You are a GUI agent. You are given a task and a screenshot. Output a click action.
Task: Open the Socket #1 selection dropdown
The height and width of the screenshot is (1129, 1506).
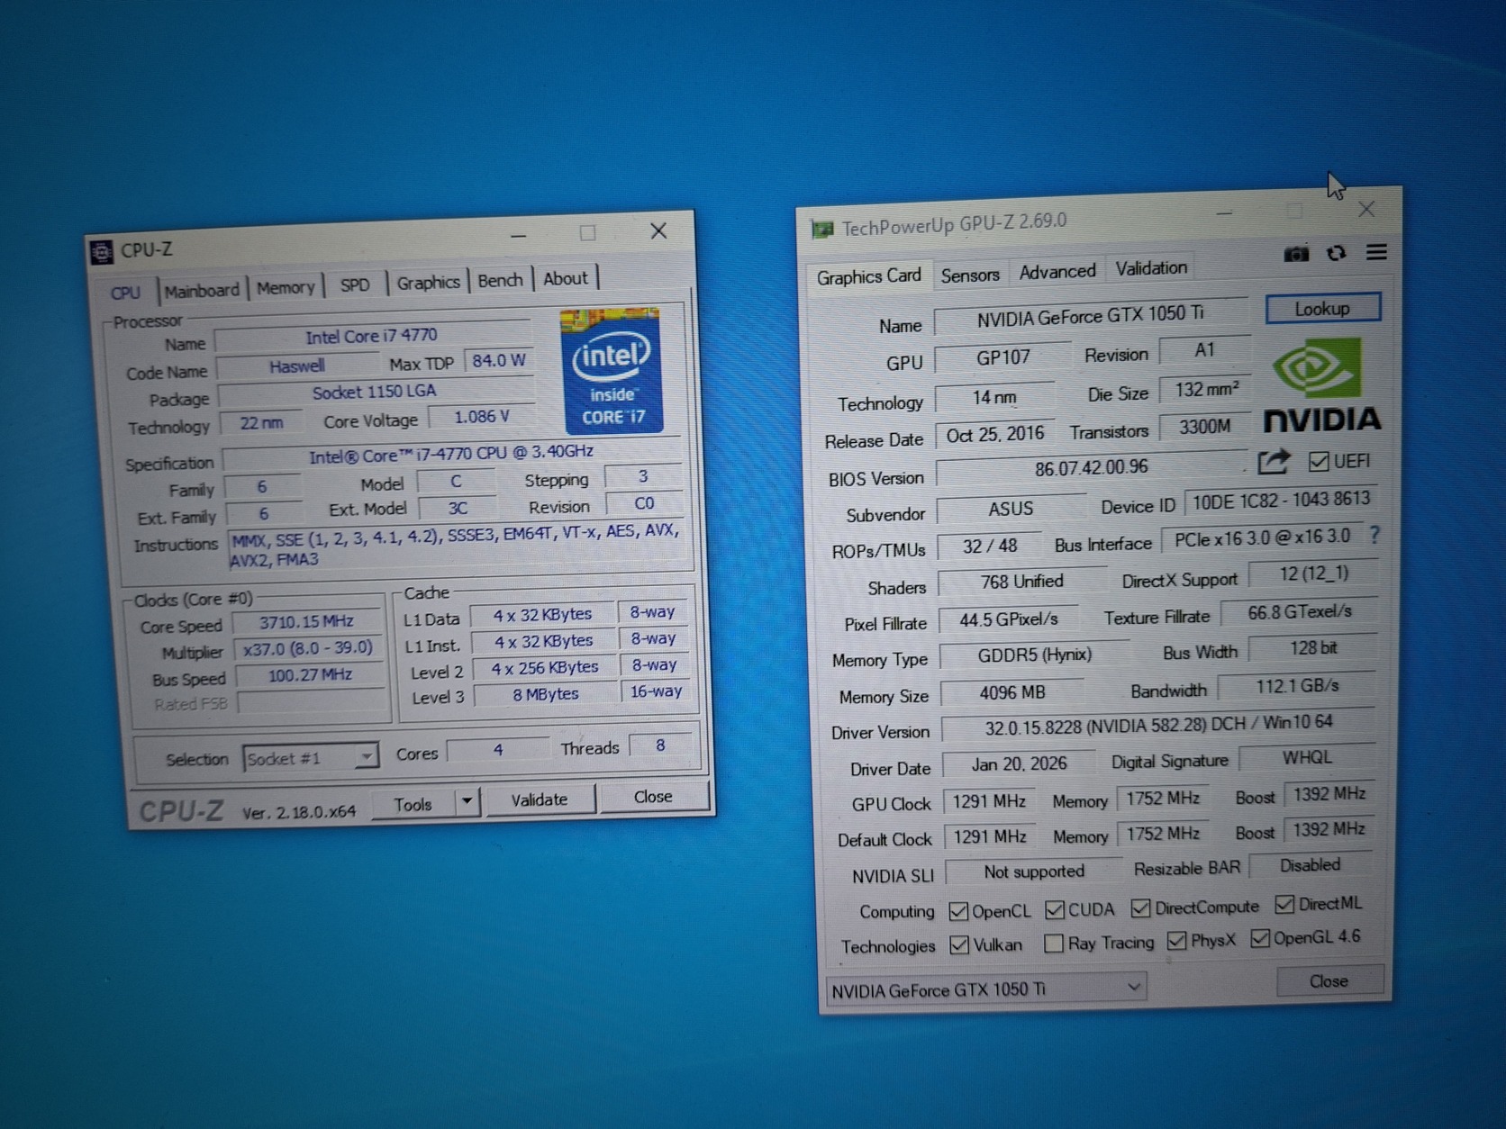[x=310, y=758]
